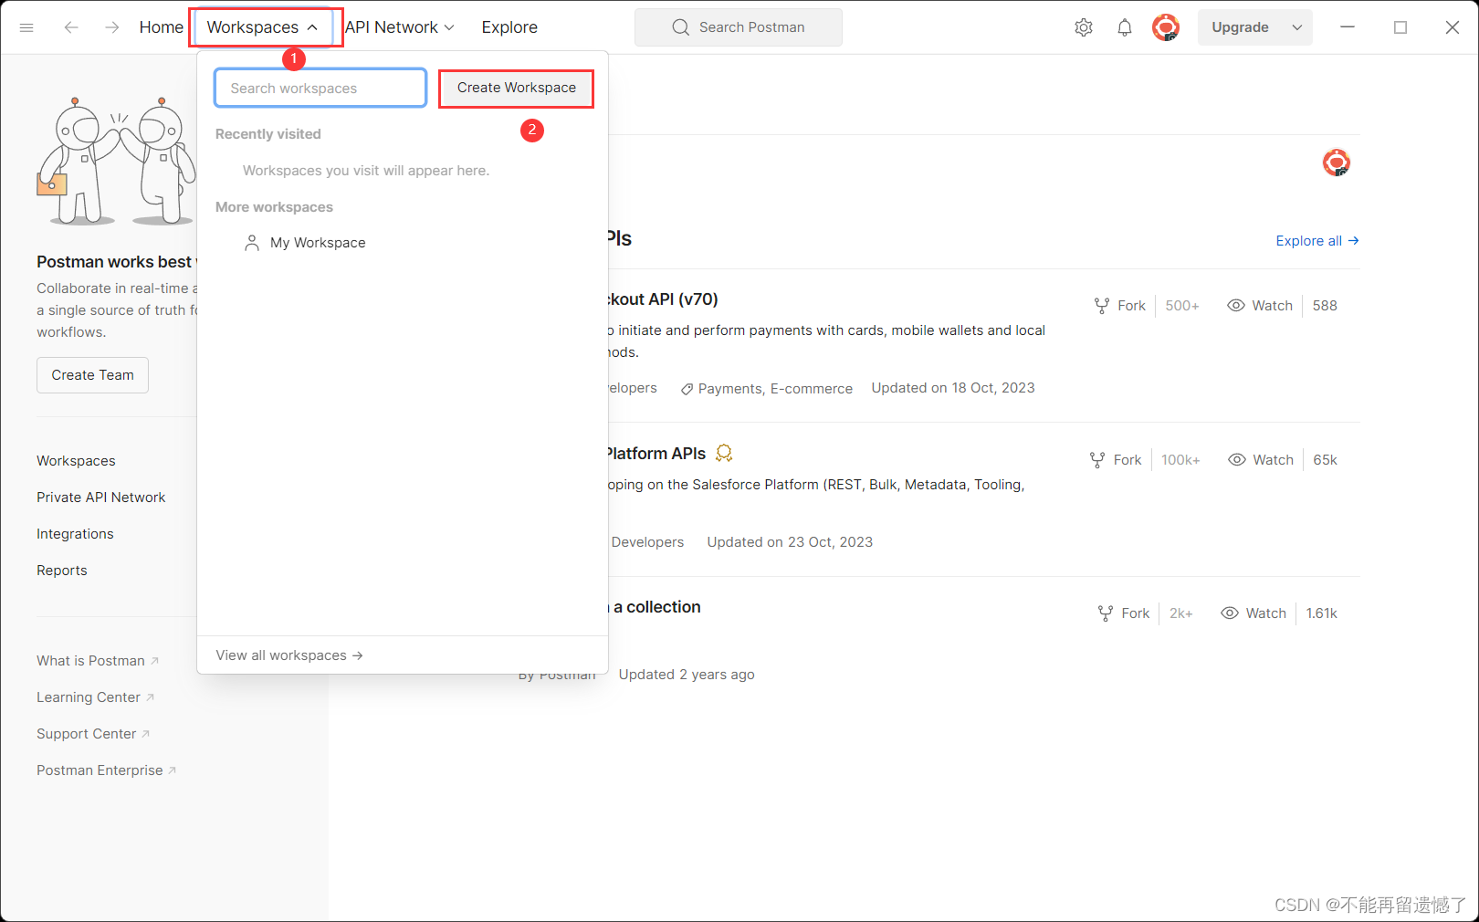1479x922 pixels.
Task: Open Integrations in the sidebar
Action: point(75,534)
